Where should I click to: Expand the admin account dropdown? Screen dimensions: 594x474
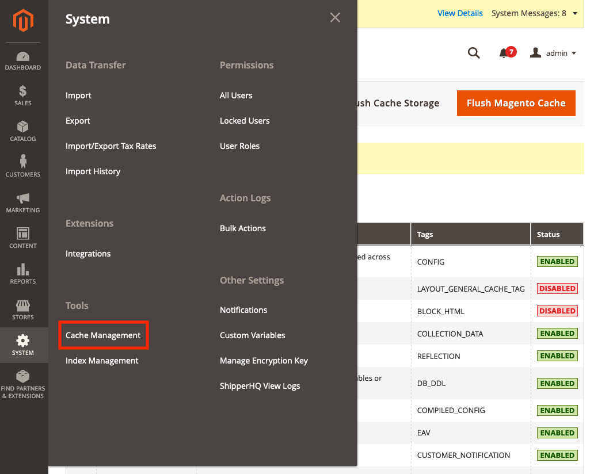coord(553,53)
